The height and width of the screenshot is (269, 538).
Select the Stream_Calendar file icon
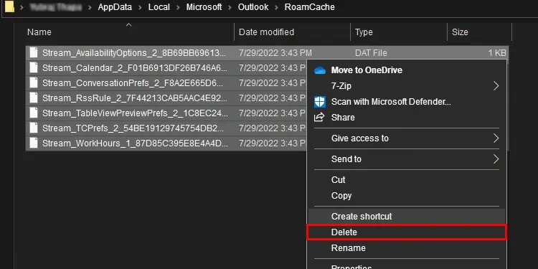(x=34, y=68)
